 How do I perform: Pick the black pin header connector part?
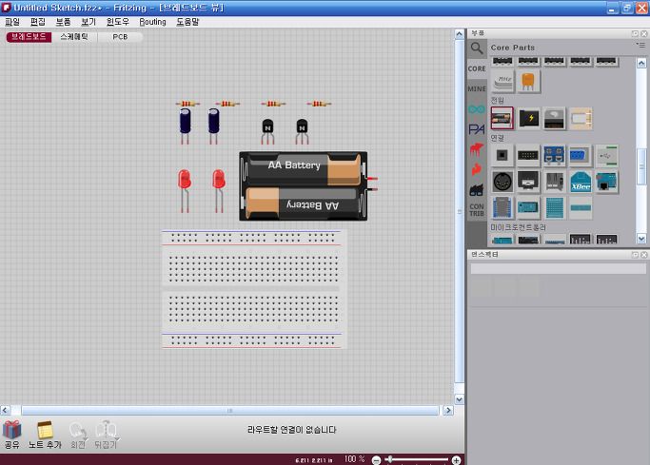[528, 156]
